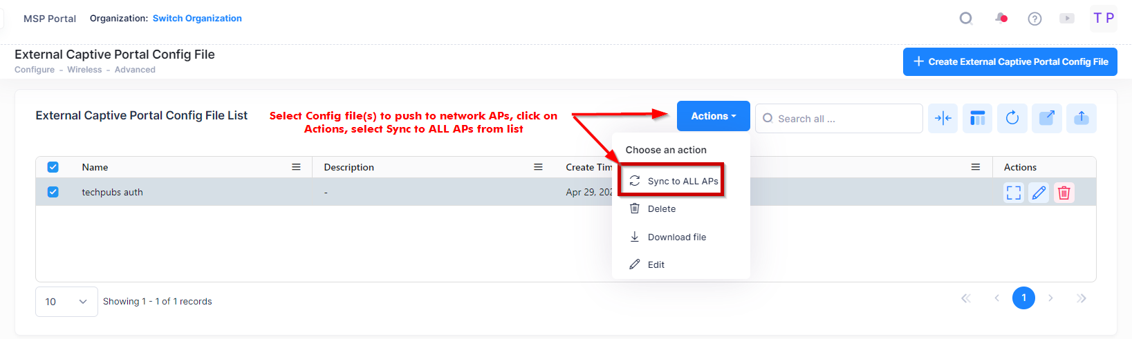Image resolution: width=1132 pixels, height=339 pixels.
Task: Uncheck the techpubs auth row checkbox
Action: pyautogui.click(x=53, y=192)
